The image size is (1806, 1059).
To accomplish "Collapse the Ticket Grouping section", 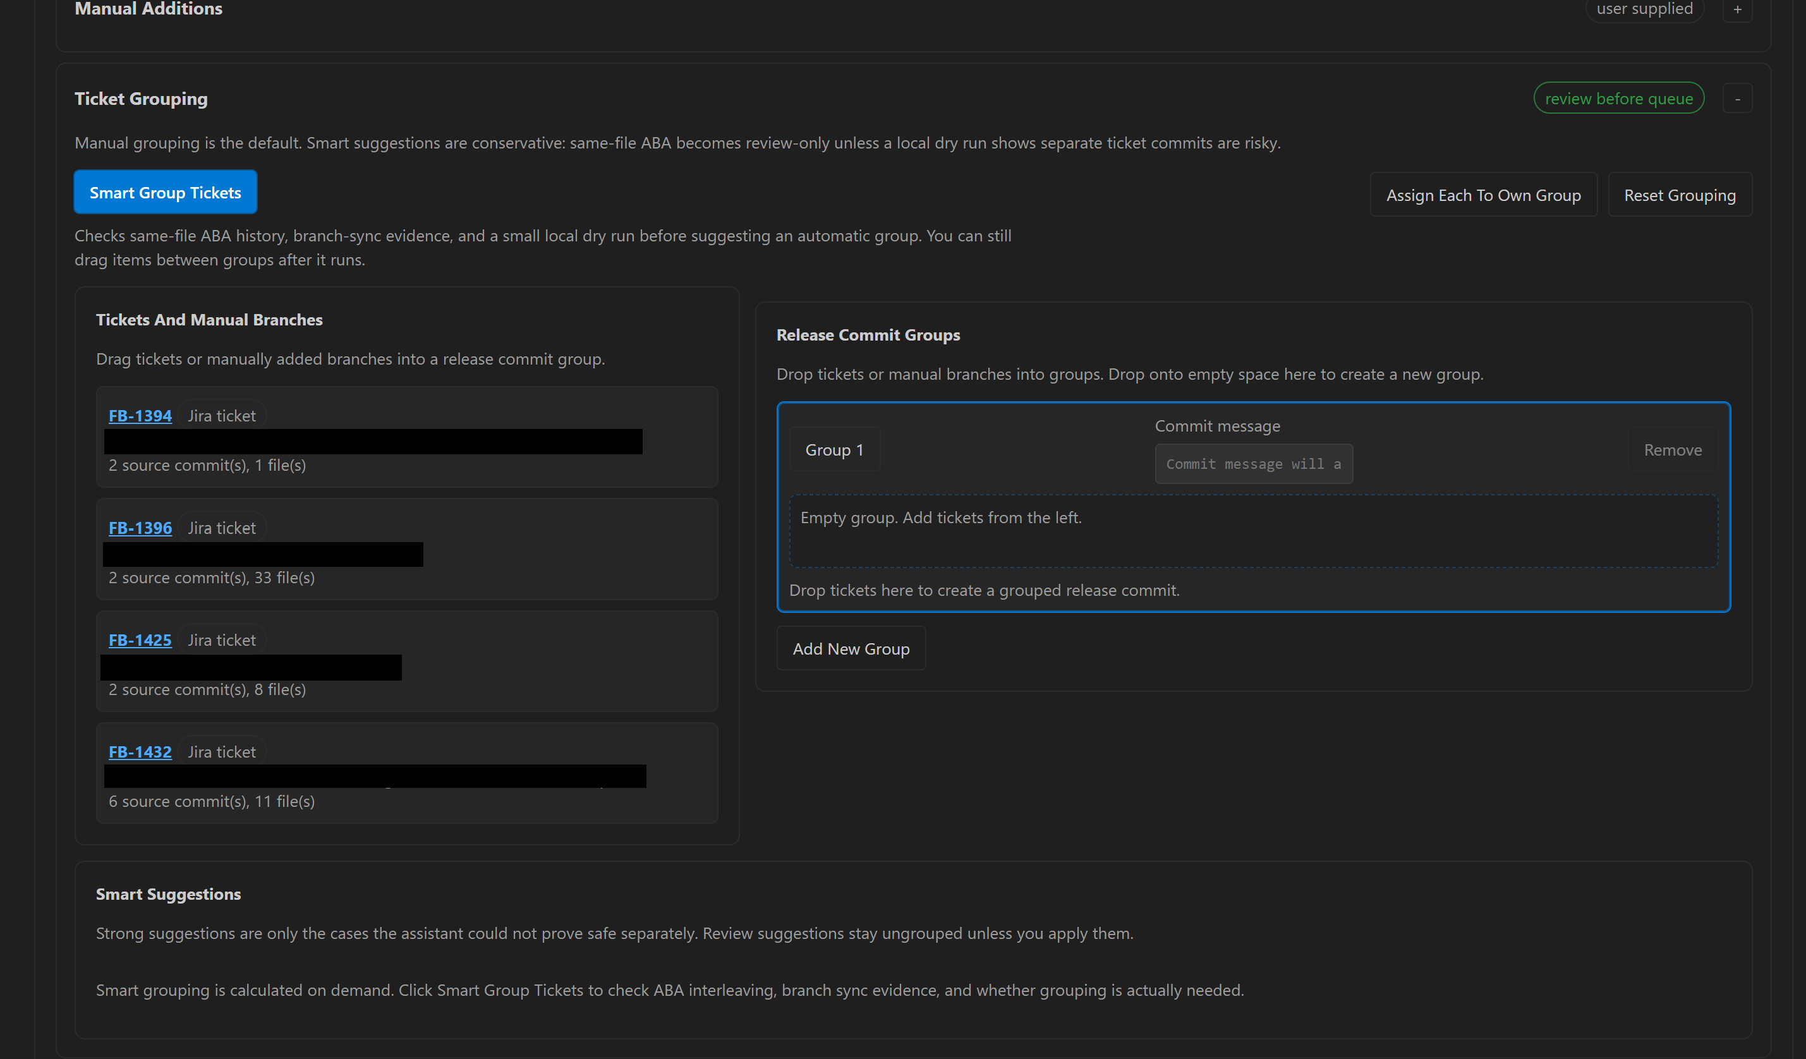I will [x=1737, y=99].
